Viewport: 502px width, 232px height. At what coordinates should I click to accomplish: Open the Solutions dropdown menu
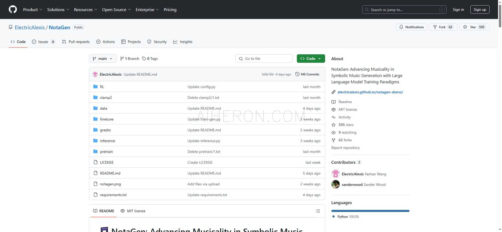point(58,9)
